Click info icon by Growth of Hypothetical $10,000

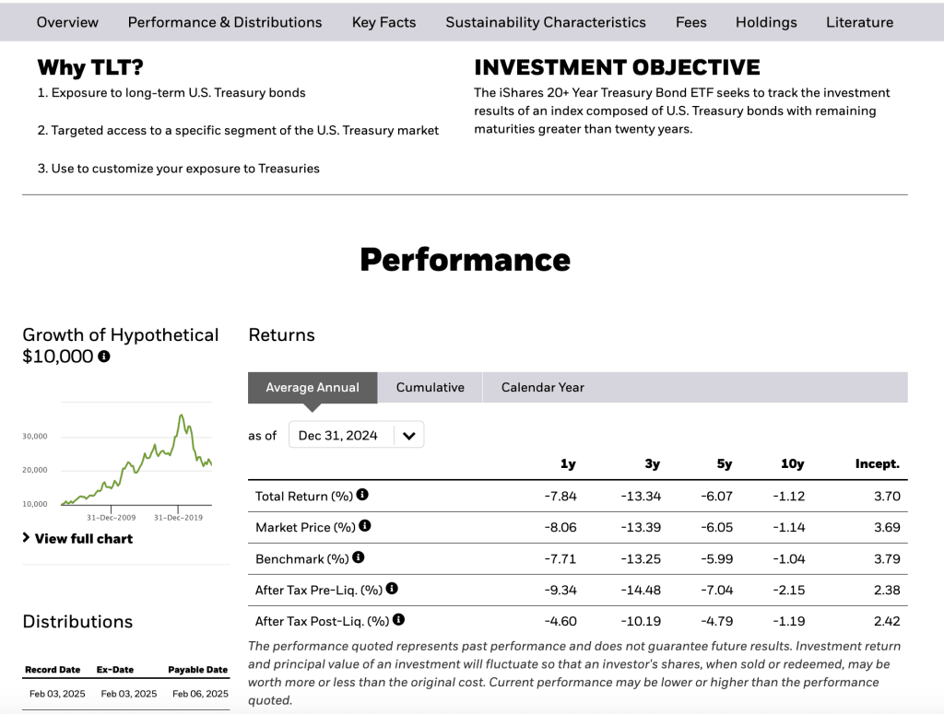point(104,357)
